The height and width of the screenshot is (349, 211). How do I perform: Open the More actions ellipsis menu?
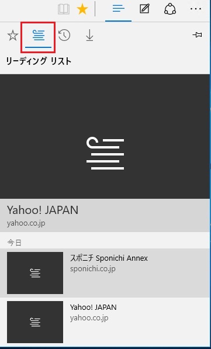(196, 9)
